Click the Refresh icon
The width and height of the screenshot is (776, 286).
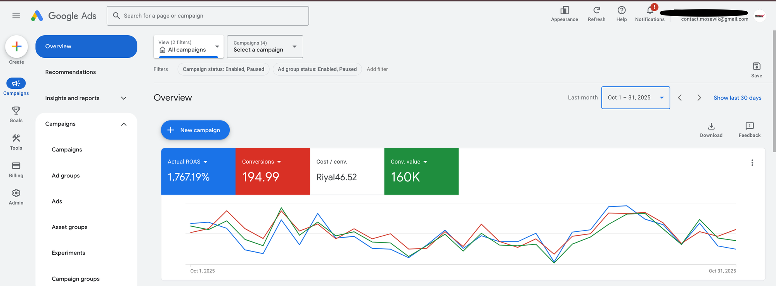click(x=596, y=10)
